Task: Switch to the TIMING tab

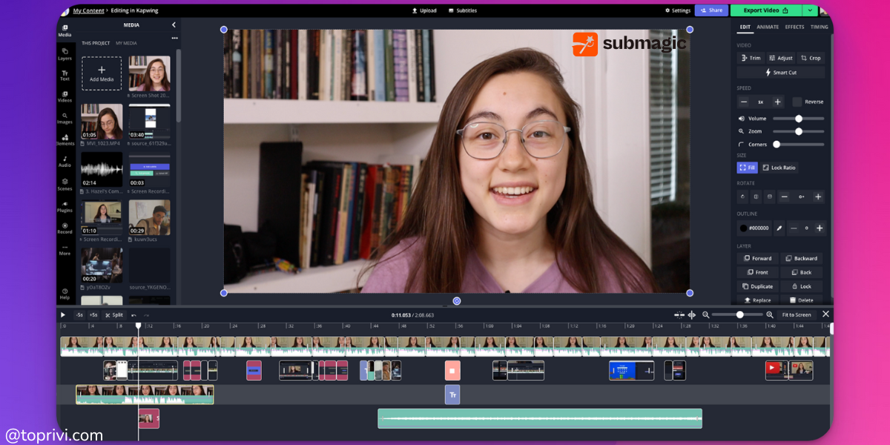Action: point(819,27)
